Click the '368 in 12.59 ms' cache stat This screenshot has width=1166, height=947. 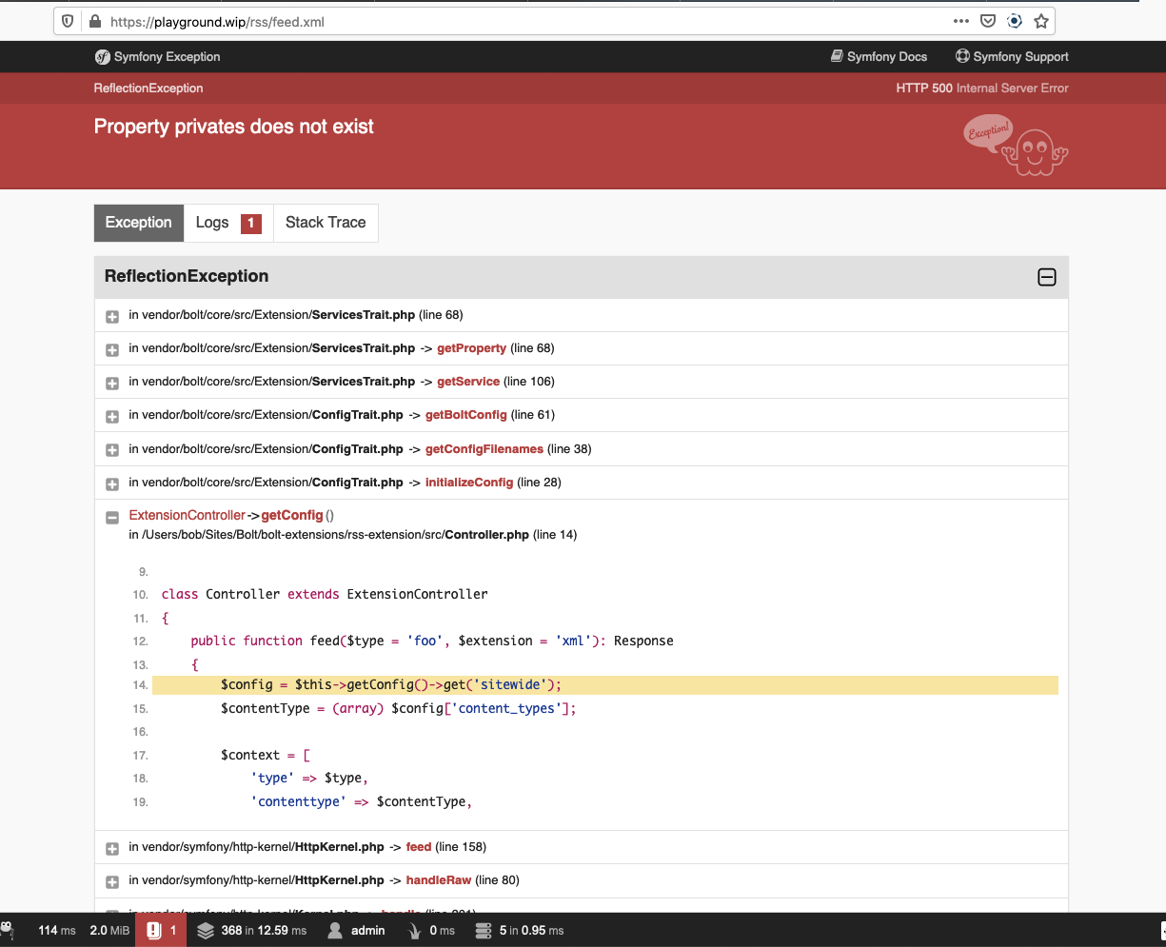264,930
